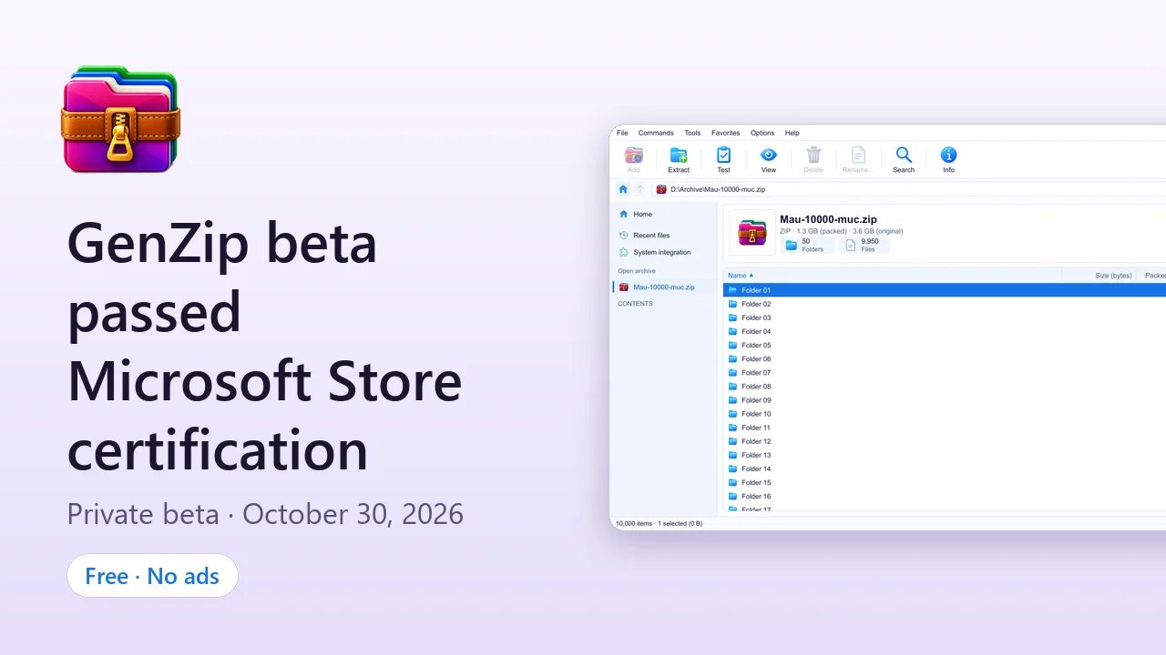Screen dimensions: 1166x655
Task: Select the Folder 11 row
Action: tap(945, 428)
